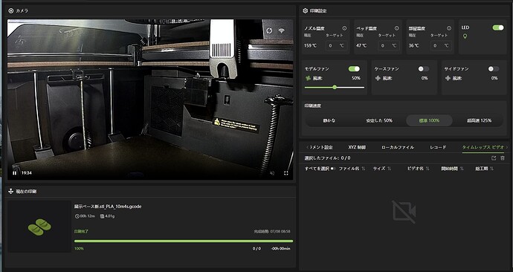Enable the ケースファン toggle
Image resolution: width=513 pixels, height=272 pixels.
[424, 68]
